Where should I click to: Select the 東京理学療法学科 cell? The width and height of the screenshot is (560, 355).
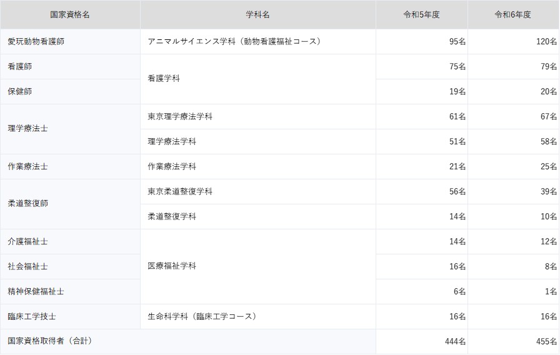tap(180, 116)
